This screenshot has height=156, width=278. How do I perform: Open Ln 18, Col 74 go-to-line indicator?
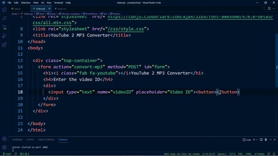(x=208, y=154)
